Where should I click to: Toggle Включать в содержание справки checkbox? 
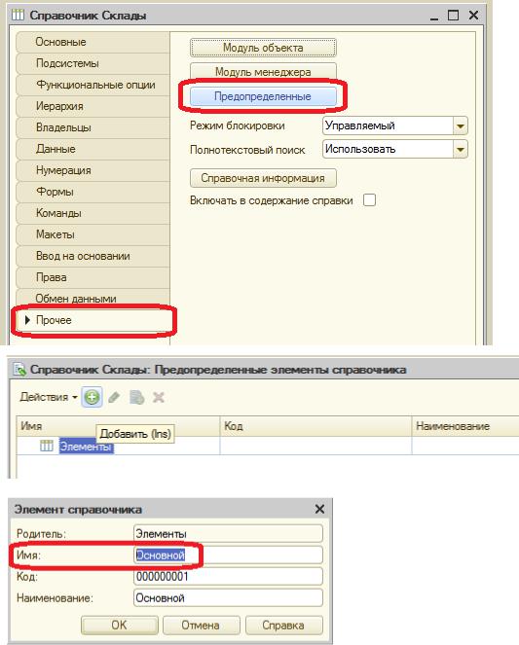[x=369, y=200]
